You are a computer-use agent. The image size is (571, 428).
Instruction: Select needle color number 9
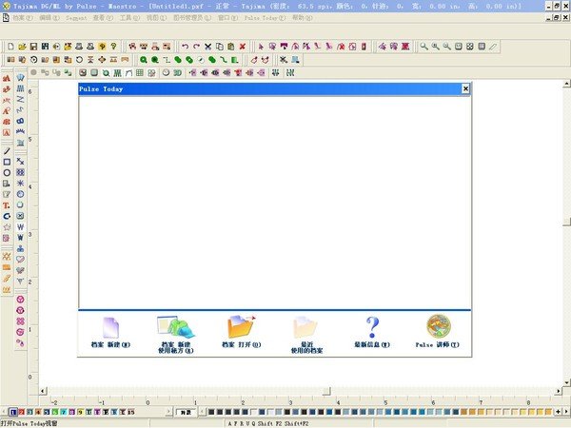point(81,412)
